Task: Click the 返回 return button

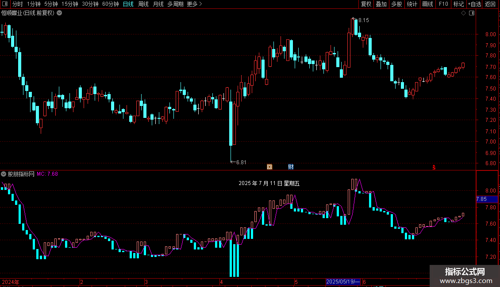Action: (490, 4)
